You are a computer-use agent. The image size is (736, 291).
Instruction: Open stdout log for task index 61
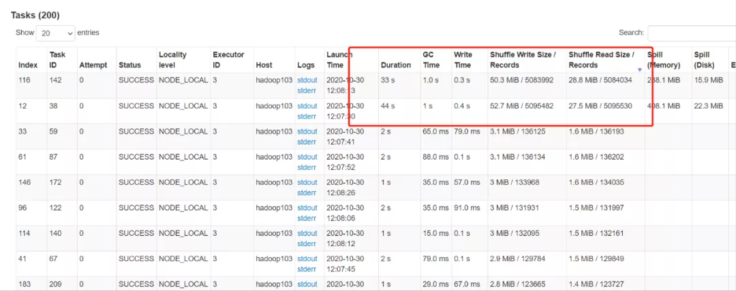(307, 157)
